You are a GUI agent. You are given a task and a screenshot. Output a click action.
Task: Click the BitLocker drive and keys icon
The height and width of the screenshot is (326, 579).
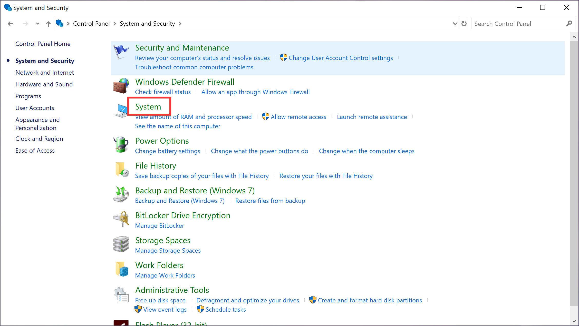(x=121, y=219)
